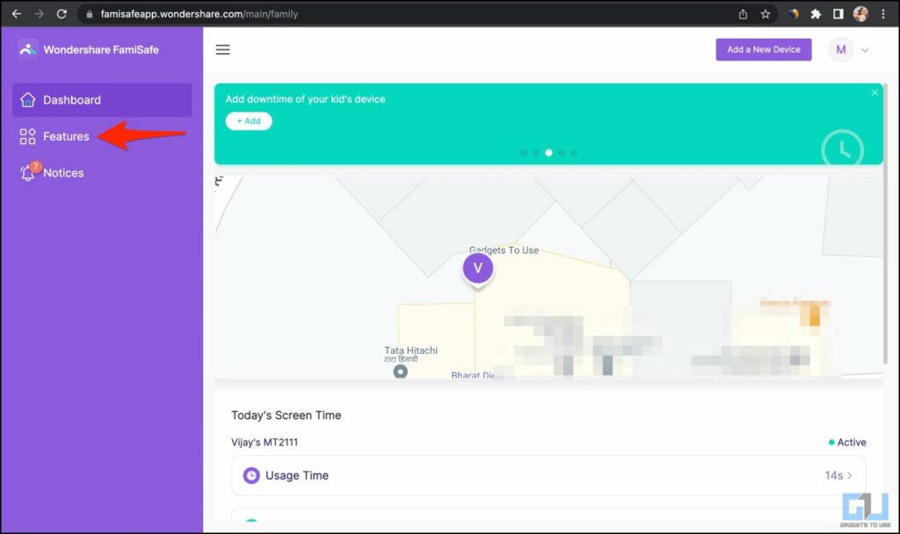Click the browser profile avatar icon
The width and height of the screenshot is (900, 534).
click(860, 14)
